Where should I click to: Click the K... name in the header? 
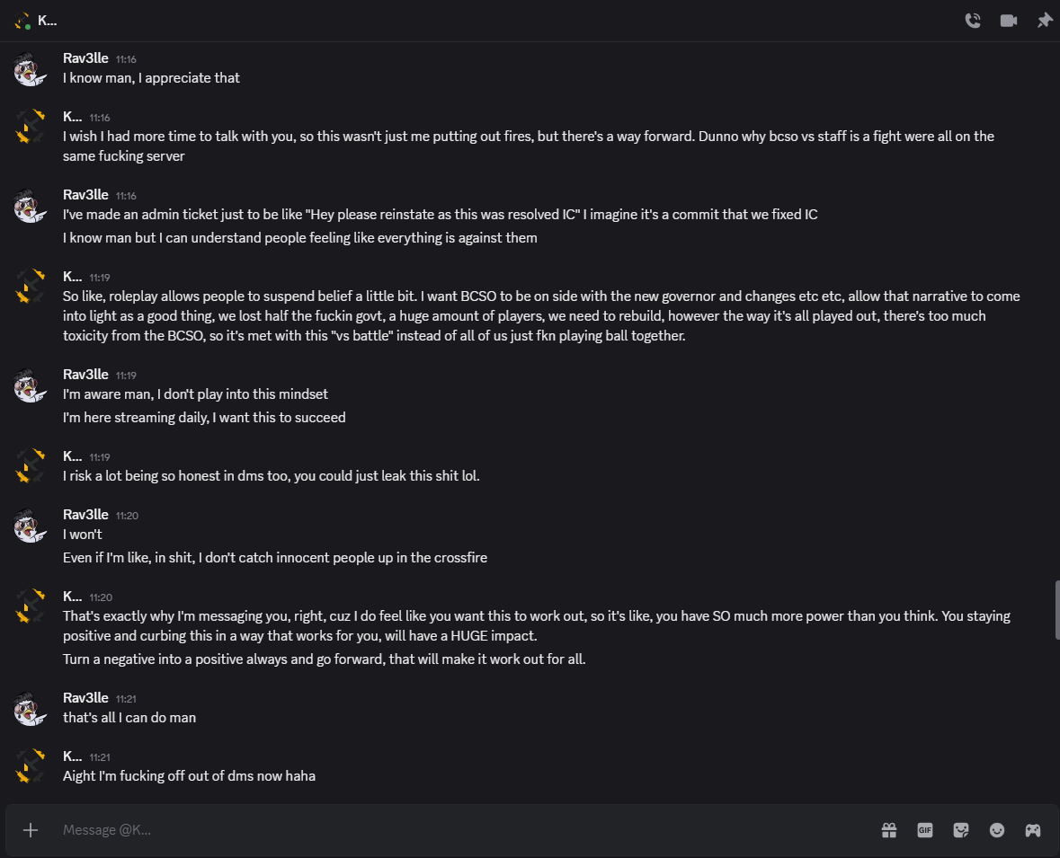[x=48, y=21]
